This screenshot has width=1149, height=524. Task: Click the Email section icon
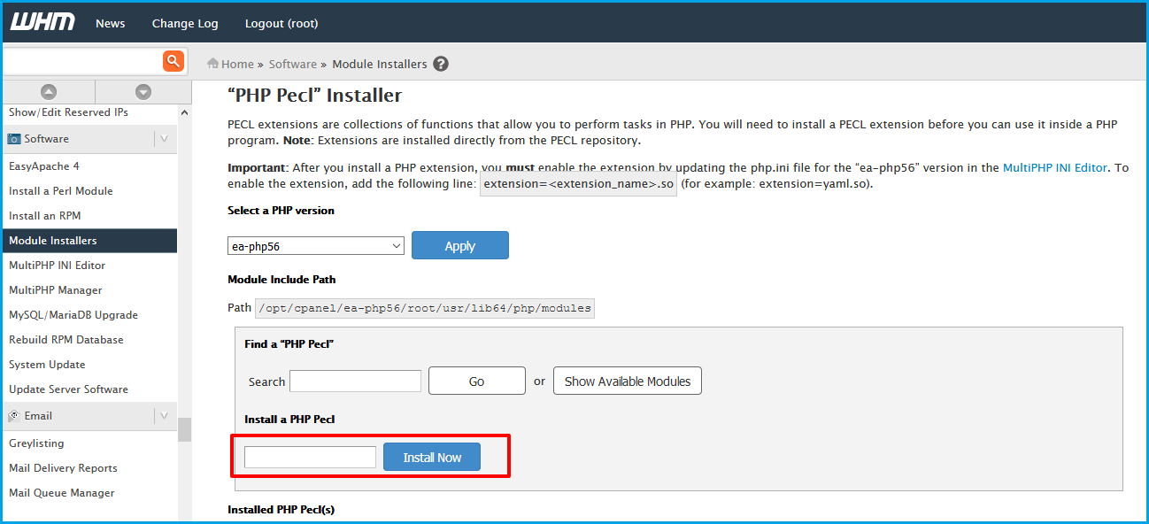click(x=14, y=415)
